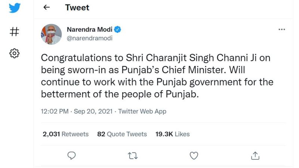View the 2,031 Retweets list
This screenshot has width=299, height=168.
pyautogui.click(x=66, y=134)
